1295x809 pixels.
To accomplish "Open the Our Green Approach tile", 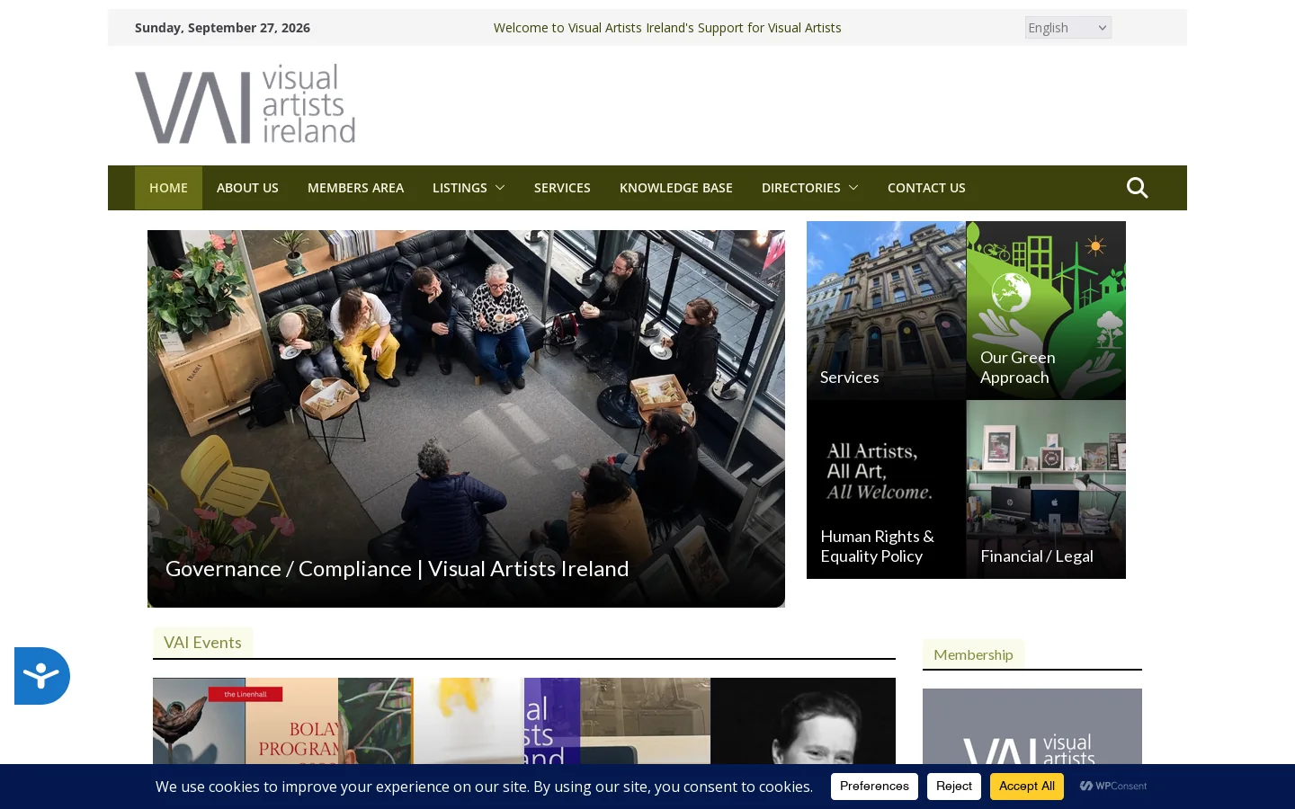I will point(1046,310).
